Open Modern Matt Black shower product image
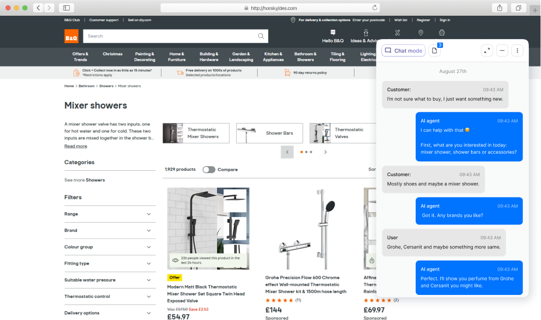Screen dimensions: 541x320 coord(208,228)
